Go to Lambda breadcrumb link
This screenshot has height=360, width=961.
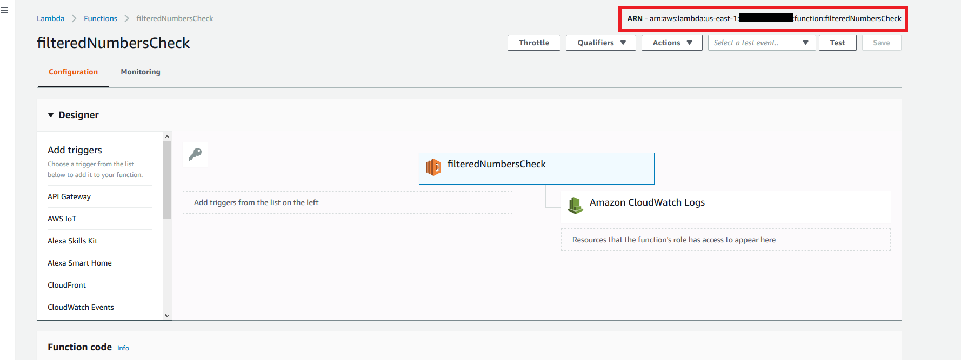coord(50,18)
